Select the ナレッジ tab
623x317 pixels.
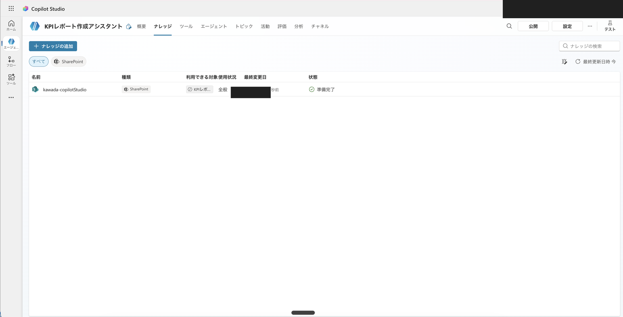163,26
